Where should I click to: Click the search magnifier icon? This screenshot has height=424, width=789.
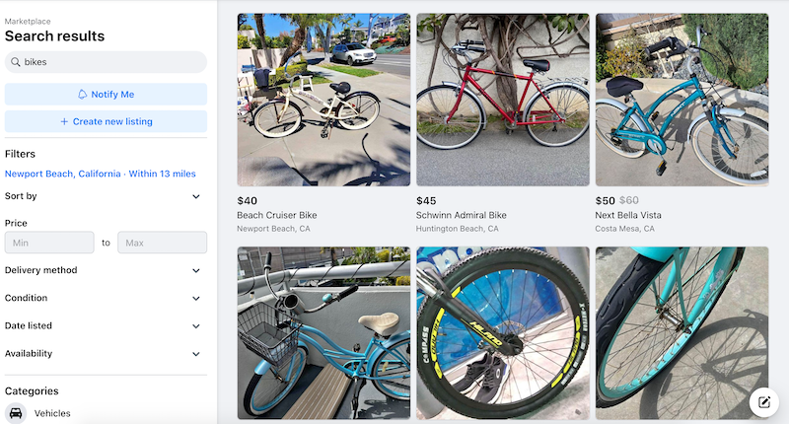16,62
